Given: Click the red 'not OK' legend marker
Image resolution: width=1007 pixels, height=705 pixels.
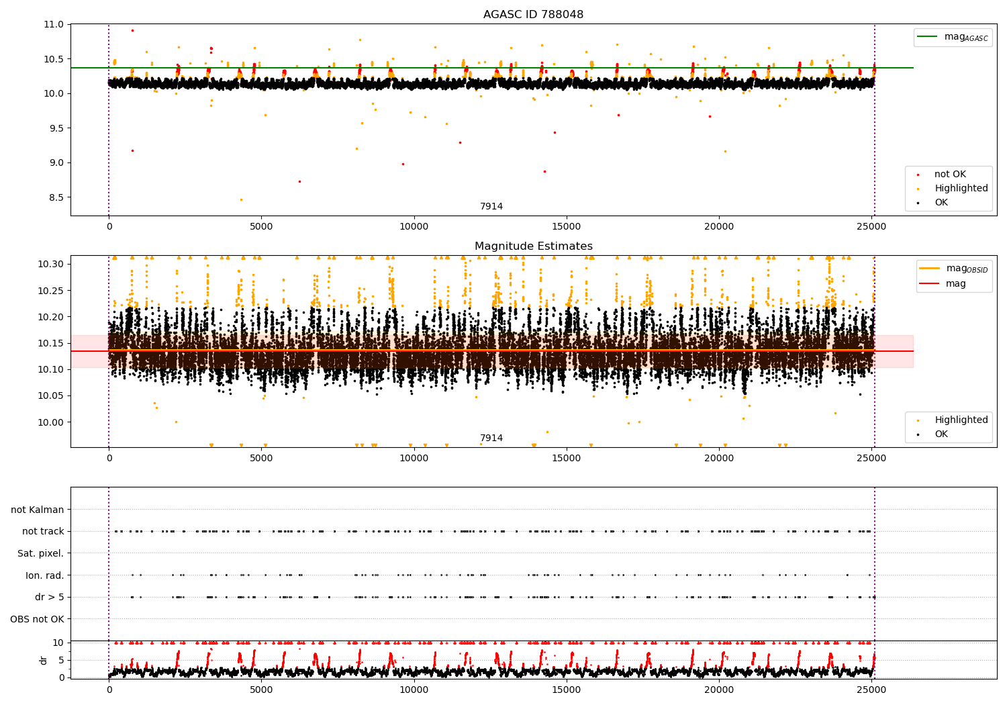Looking at the screenshot, I should [x=918, y=175].
